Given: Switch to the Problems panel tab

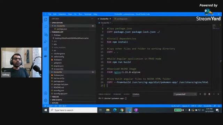Looking at the screenshot, I should (x=117, y=94).
